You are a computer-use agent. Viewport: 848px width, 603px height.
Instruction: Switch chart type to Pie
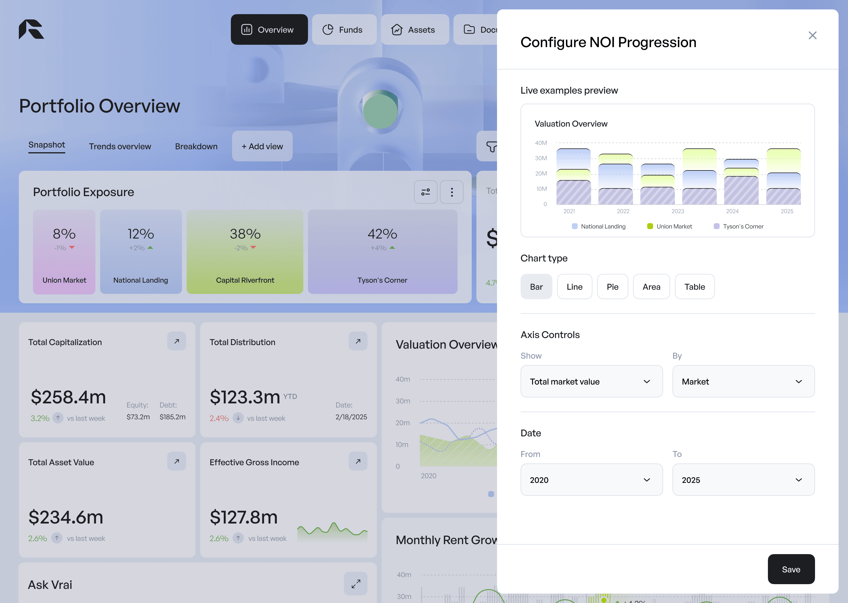pos(613,286)
